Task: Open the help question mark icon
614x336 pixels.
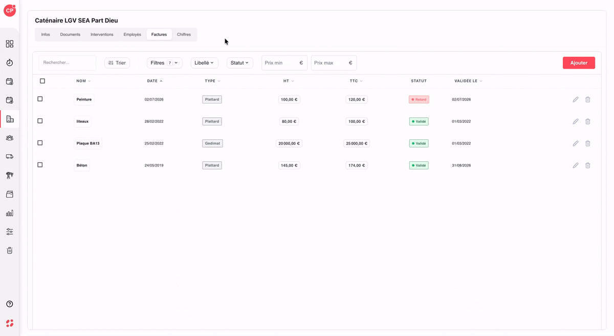Action: (10, 304)
